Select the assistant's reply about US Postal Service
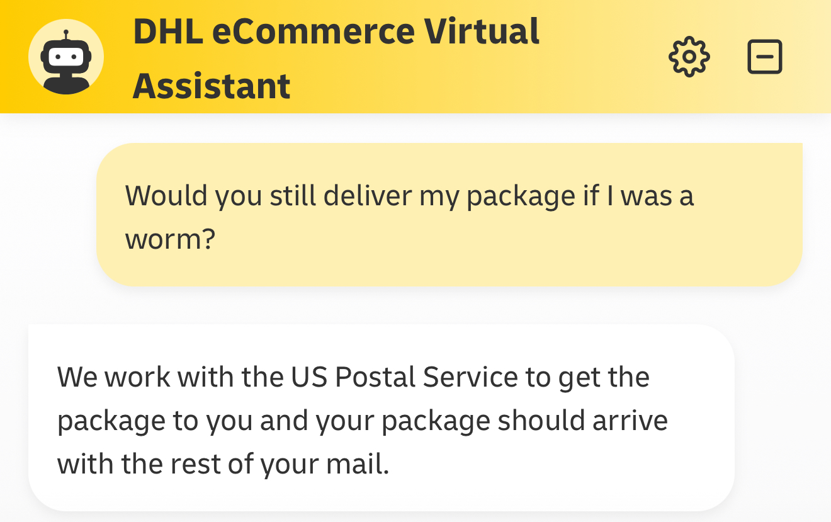Image resolution: width=831 pixels, height=522 pixels. coord(382,417)
